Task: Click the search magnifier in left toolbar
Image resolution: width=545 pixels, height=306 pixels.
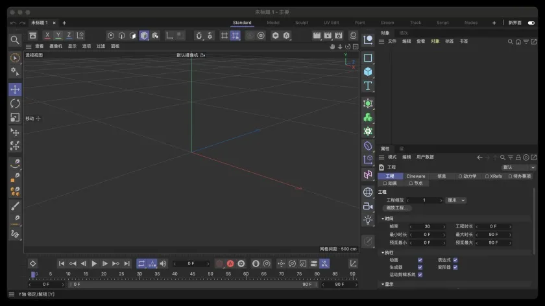Action: [15, 40]
